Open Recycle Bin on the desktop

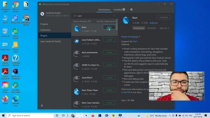click(5, 32)
